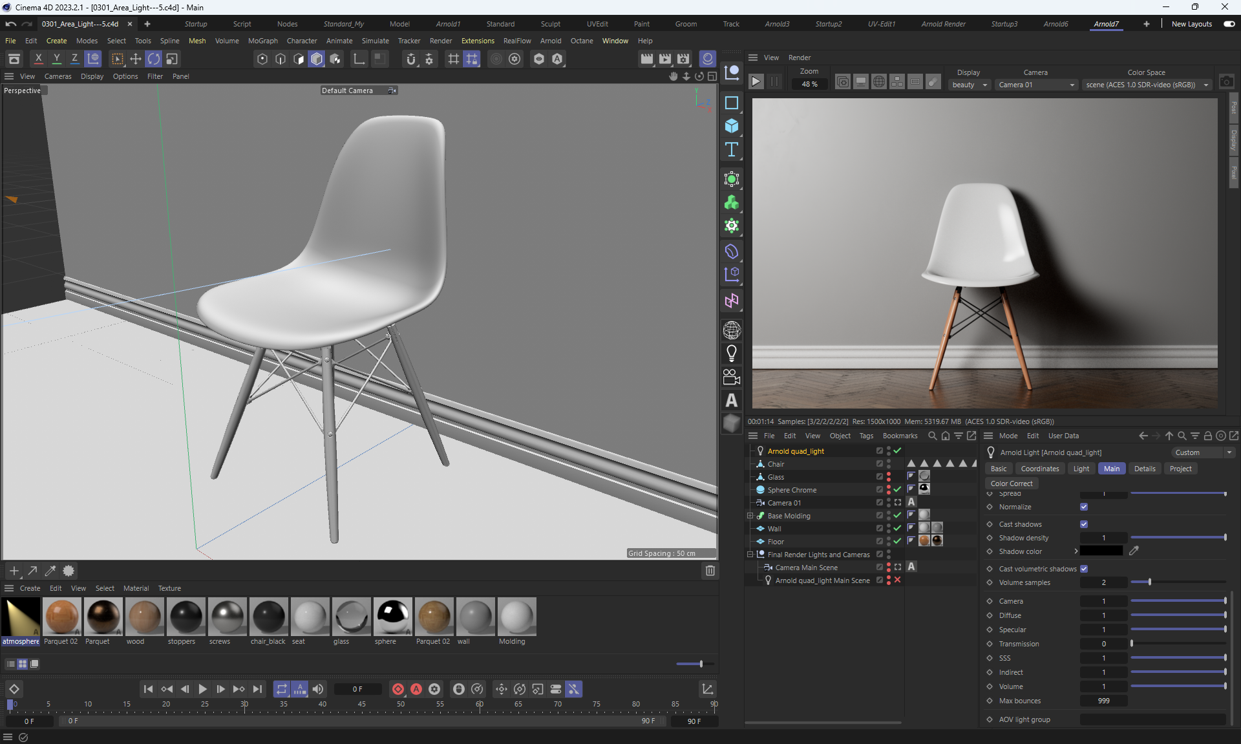The height and width of the screenshot is (744, 1241).
Task: Click the trash icon above the material manager
Action: click(x=710, y=571)
